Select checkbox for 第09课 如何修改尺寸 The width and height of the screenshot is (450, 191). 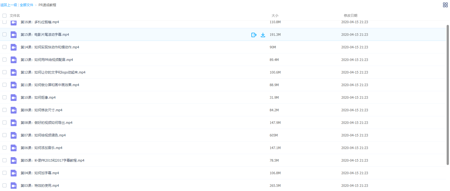[4, 110]
